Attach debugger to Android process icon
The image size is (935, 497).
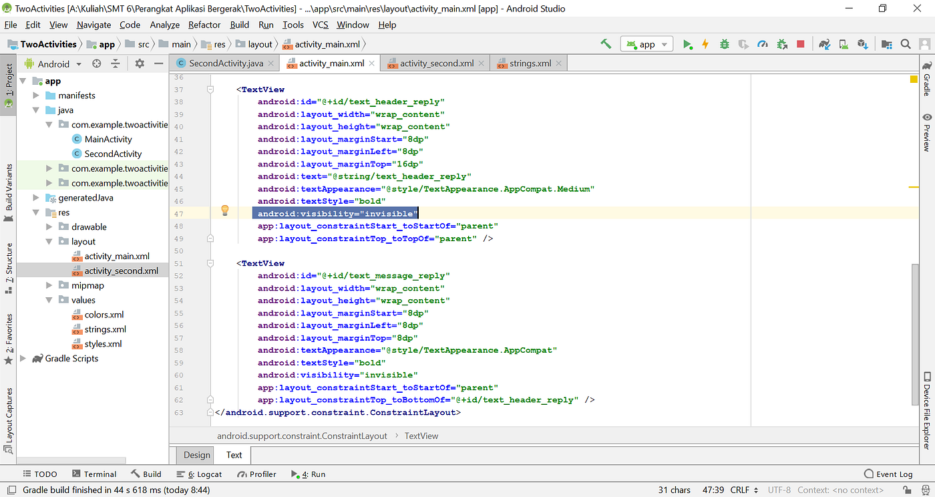[781, 44]
